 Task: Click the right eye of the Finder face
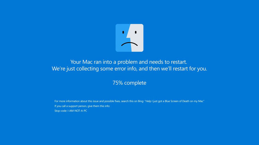coord(135,32)
